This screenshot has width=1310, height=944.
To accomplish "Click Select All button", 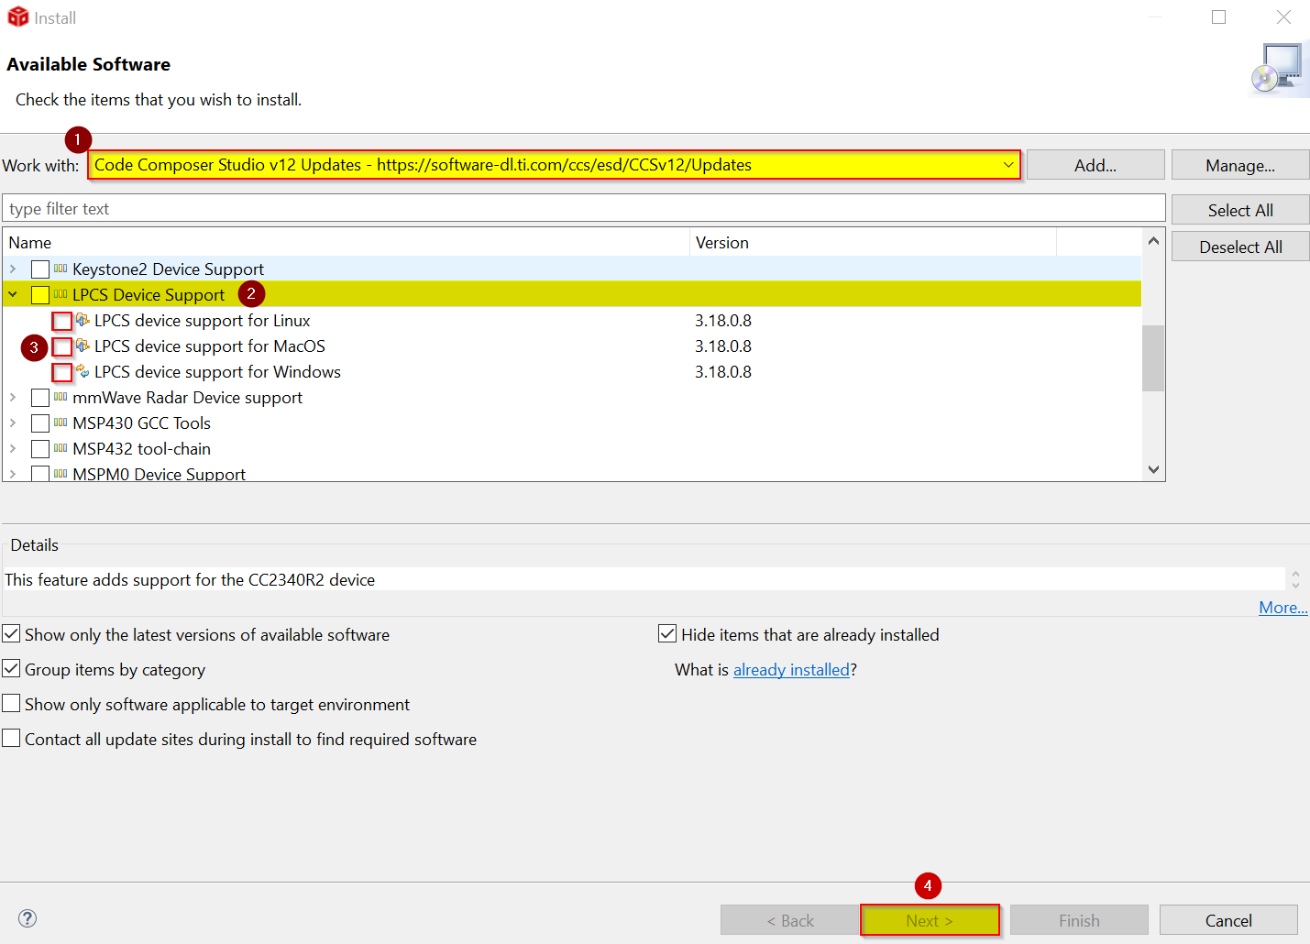I will [x=1240, y=210].
